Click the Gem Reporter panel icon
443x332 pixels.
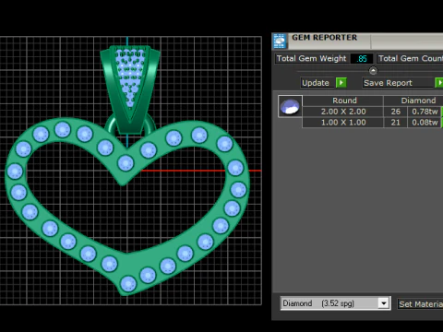[x=280, y=41]
